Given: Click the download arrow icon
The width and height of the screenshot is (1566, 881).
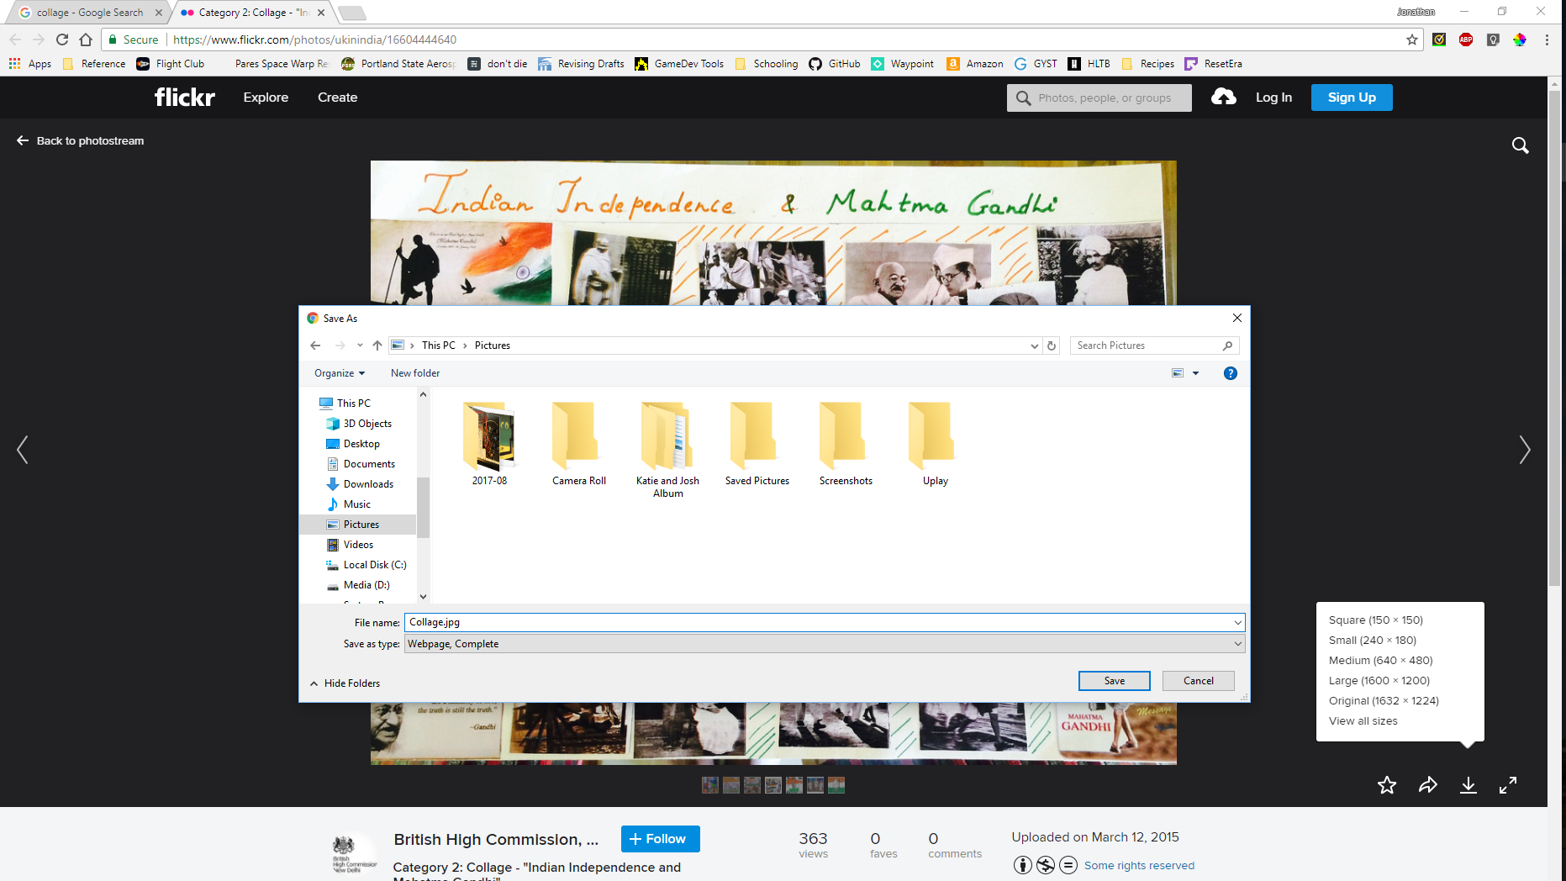Looking at the screenshot, I should 1468,785.
